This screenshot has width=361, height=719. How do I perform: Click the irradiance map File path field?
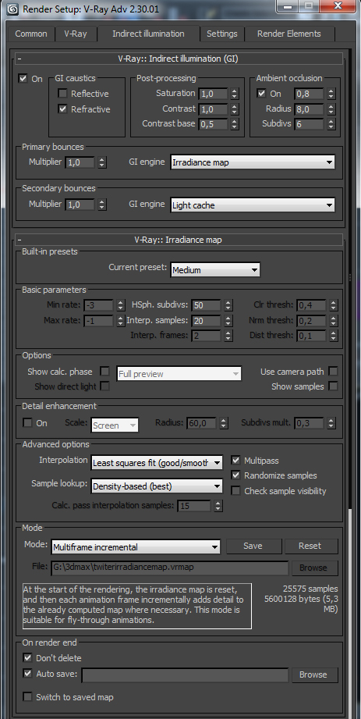169,568
